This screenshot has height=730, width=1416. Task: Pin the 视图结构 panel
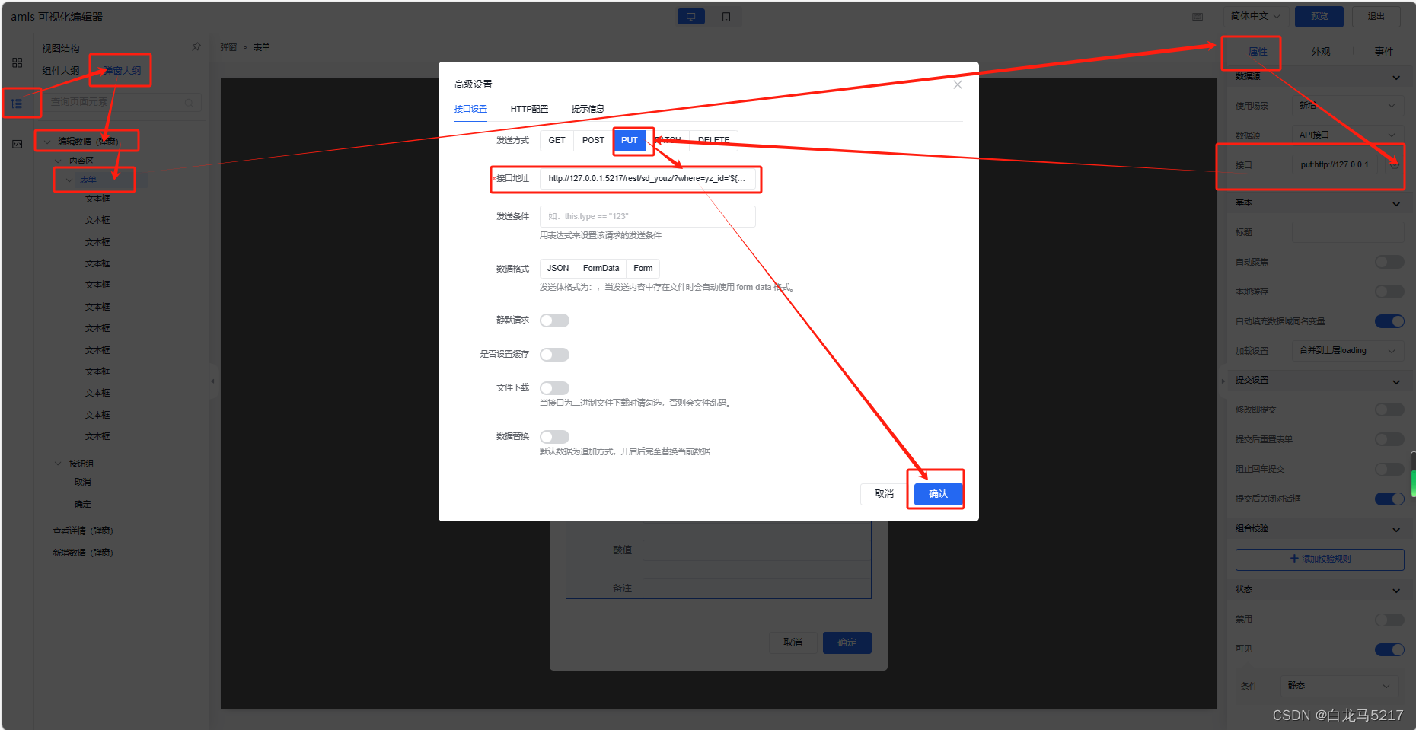click(196, 47)
